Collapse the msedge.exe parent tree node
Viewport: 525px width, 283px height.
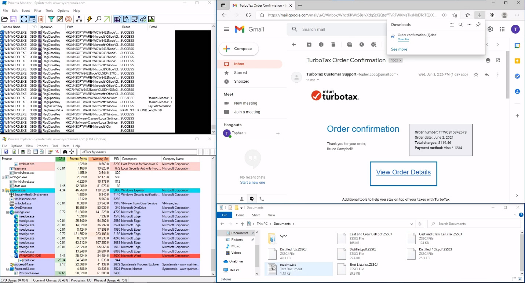click(x=7, y=212)
